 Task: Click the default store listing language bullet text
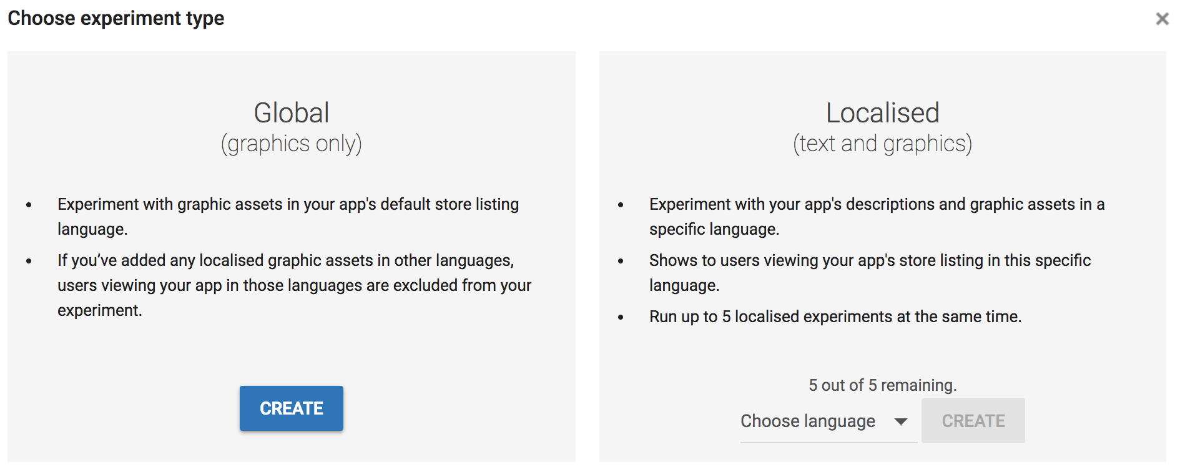tap(288, 217)
